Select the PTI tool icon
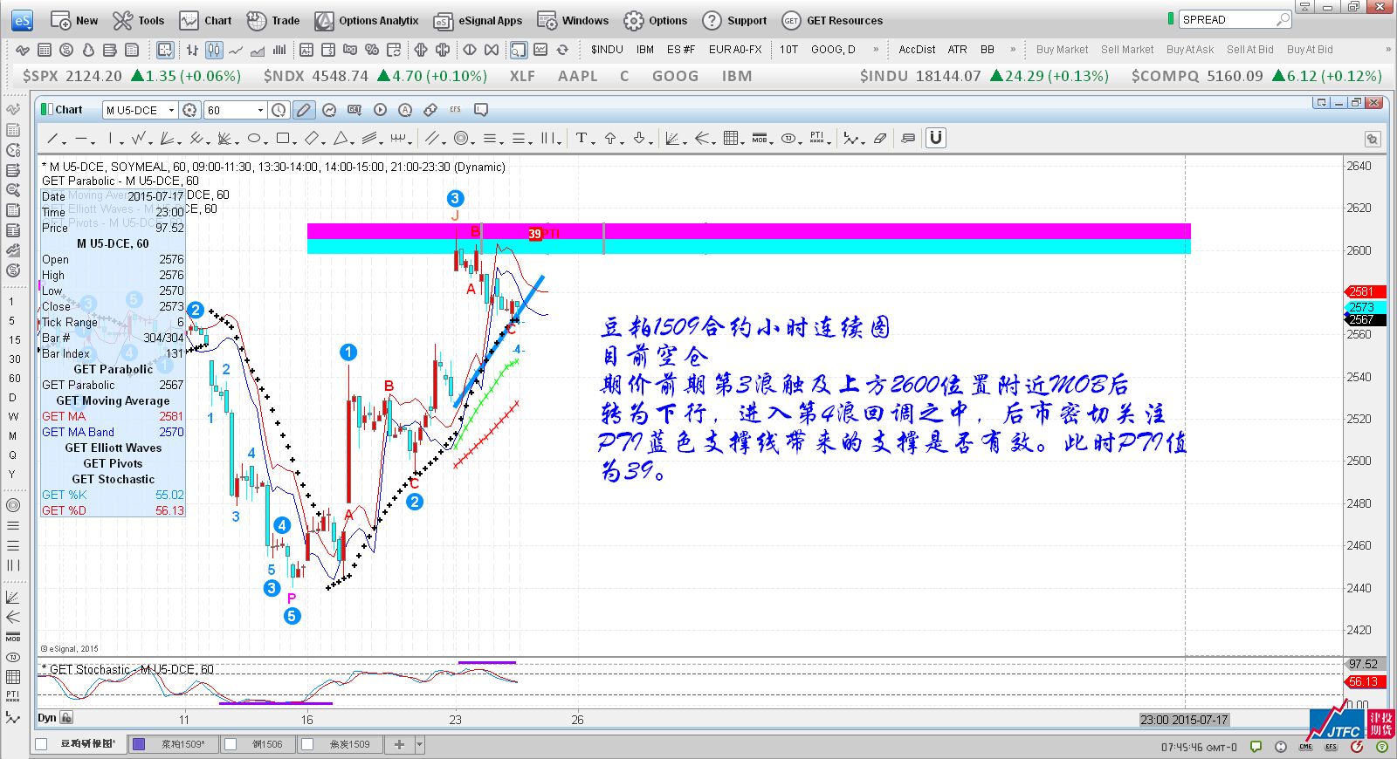Screen dimensions: 1397x759 (x=818, y=139)
